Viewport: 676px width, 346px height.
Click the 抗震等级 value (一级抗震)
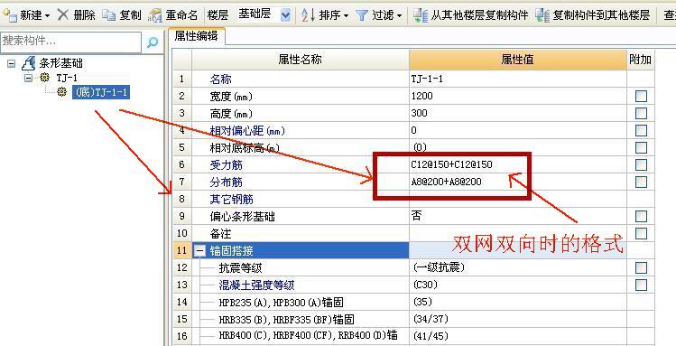pyautogui.click(x=517, y=267)
